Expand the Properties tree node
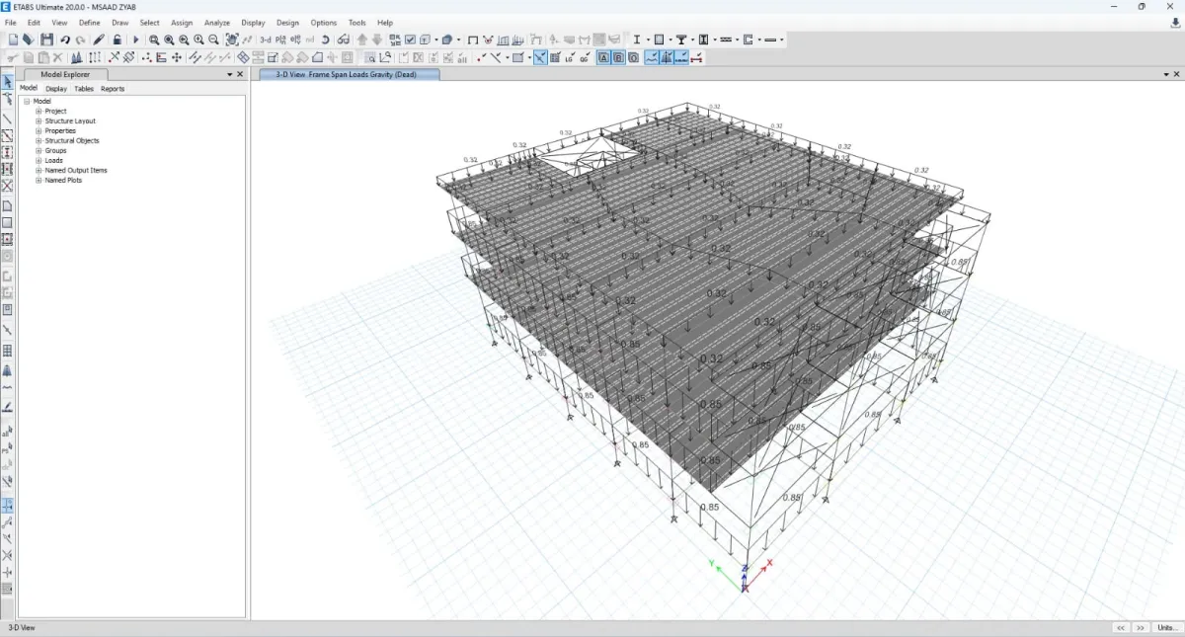 (x=39, y=131)
